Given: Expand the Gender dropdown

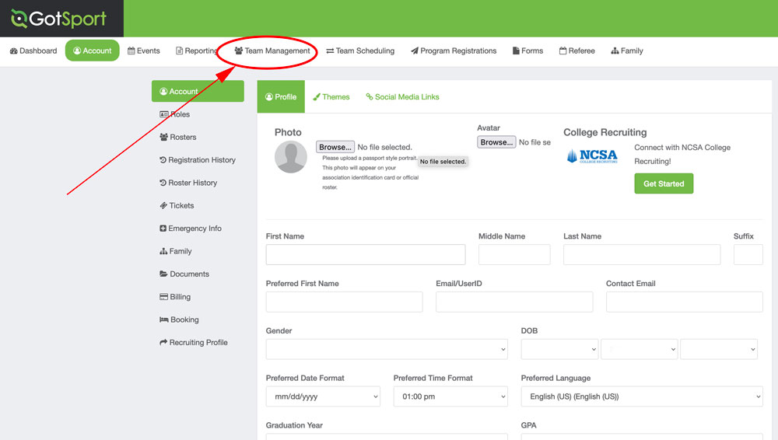Looking at the screenshot, I should click(387, 349).
